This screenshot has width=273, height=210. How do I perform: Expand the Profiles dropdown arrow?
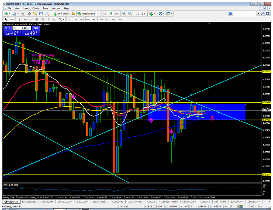point(17,14)
